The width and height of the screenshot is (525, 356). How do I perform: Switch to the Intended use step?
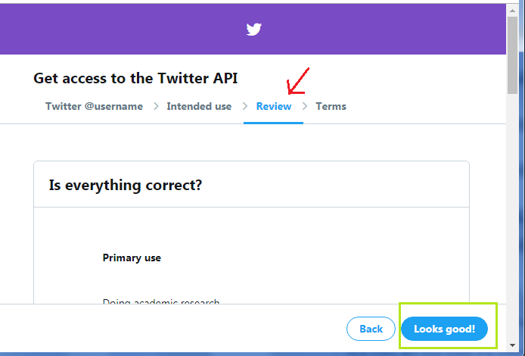199,107
